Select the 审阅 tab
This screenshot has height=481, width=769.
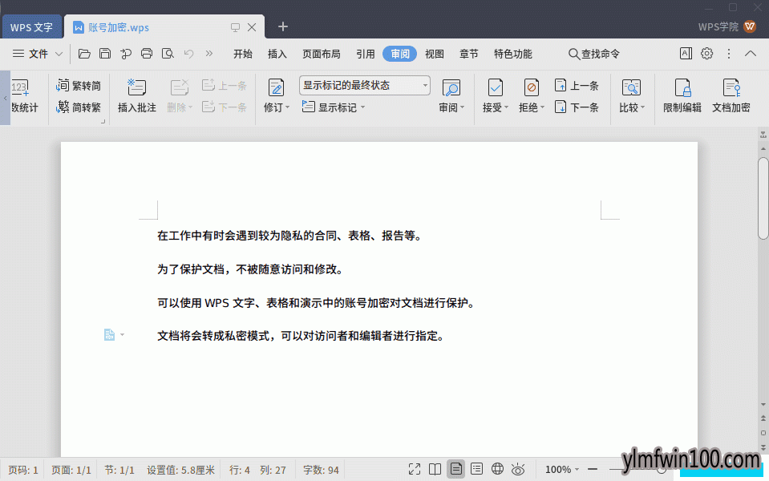399,54
